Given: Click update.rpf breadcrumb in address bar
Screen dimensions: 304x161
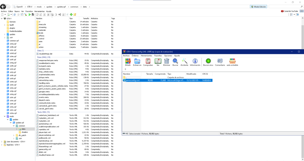Looking at the screenshot, I should tap(61, 7).
